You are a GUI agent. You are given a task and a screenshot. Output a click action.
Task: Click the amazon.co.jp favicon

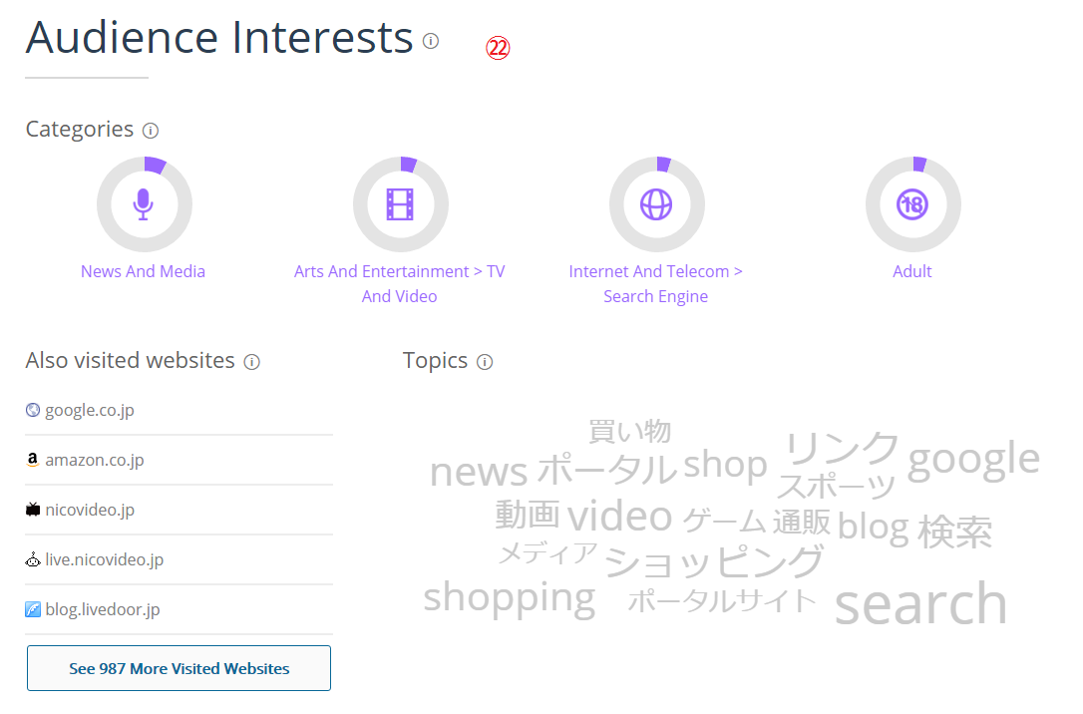pos(33,460)
